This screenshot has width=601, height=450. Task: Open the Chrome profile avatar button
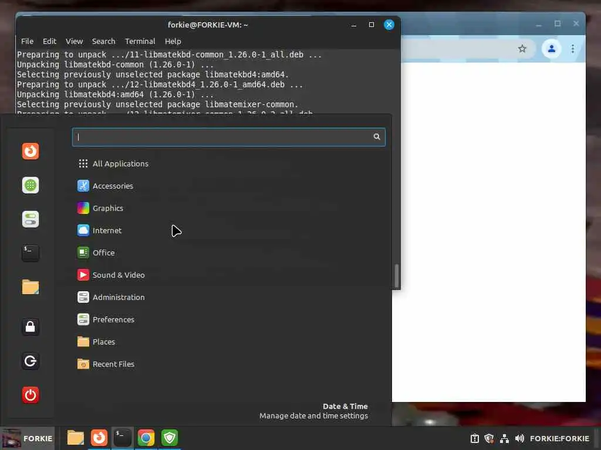[x=552, y=49]
